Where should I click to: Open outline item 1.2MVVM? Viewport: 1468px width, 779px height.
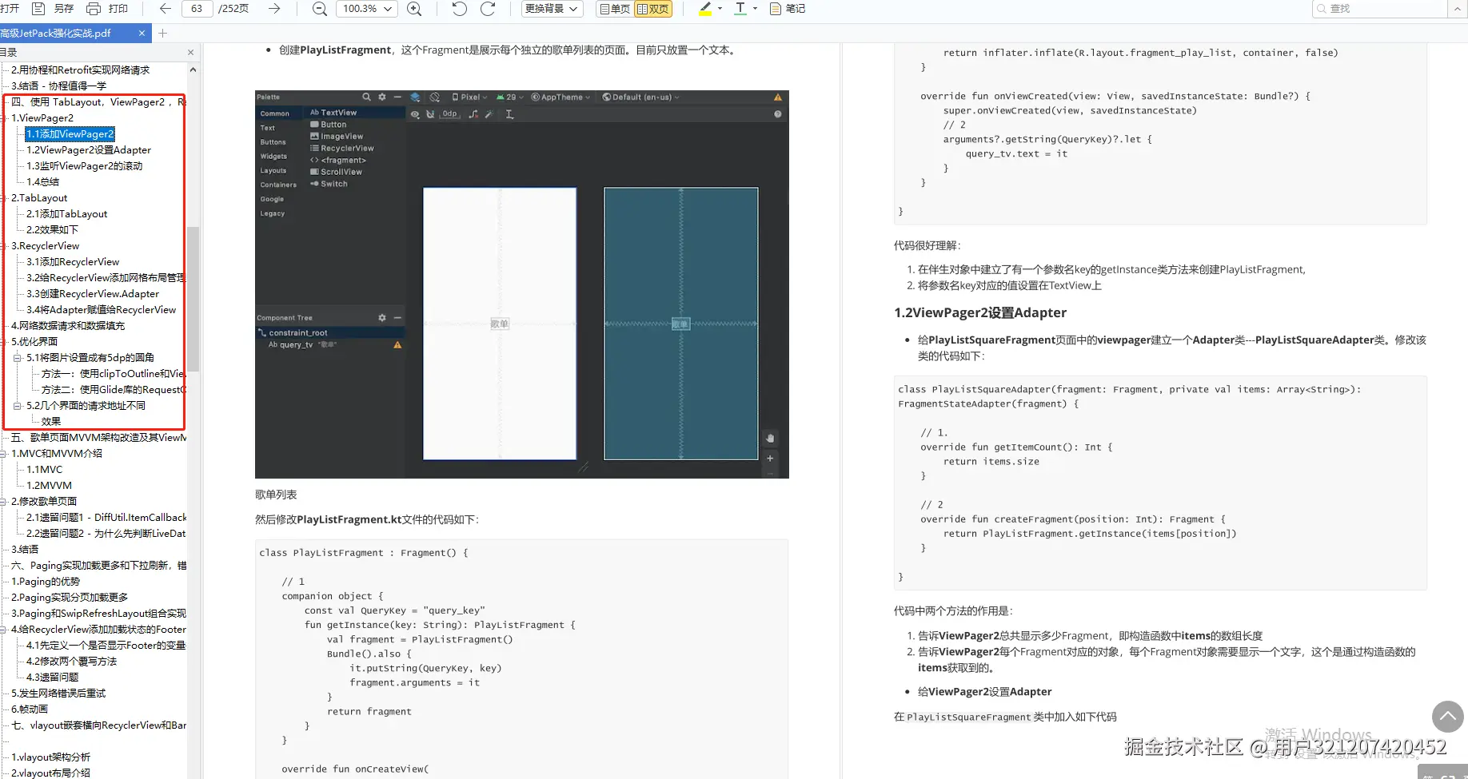(50, 486)
